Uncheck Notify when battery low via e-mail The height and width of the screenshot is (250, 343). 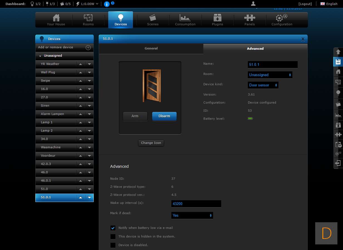(113, 228)
